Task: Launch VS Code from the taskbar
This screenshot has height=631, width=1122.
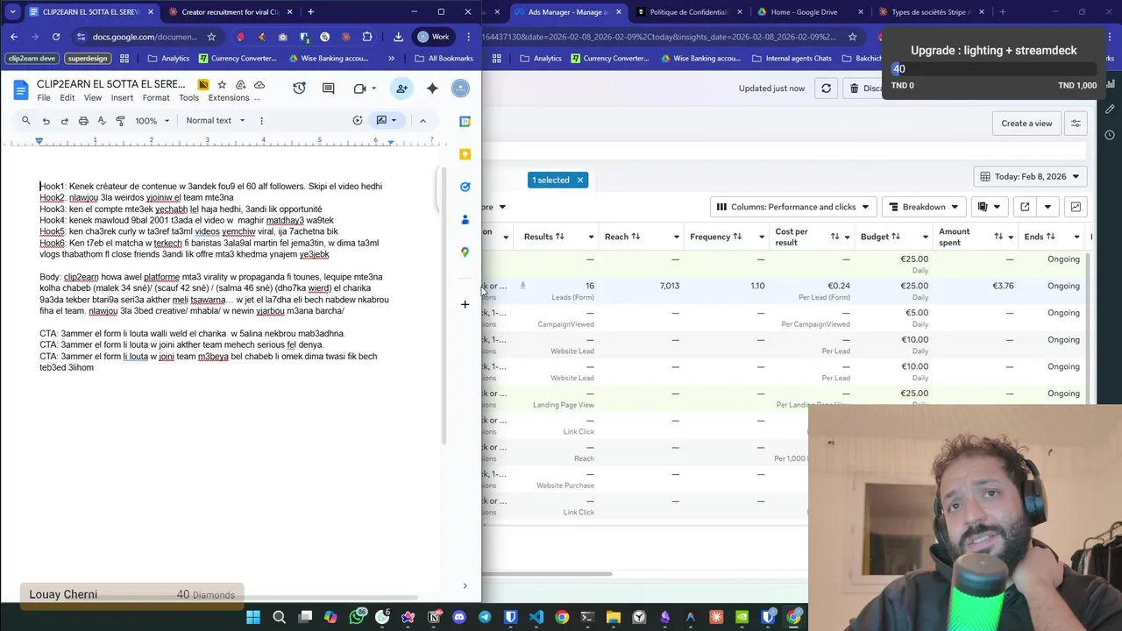Action: (536, 617)
